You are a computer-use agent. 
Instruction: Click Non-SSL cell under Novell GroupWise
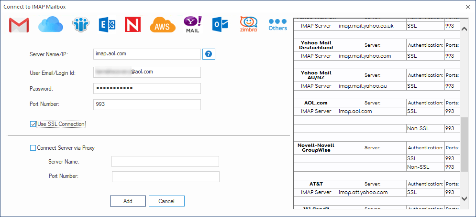[x=425, y=167]
